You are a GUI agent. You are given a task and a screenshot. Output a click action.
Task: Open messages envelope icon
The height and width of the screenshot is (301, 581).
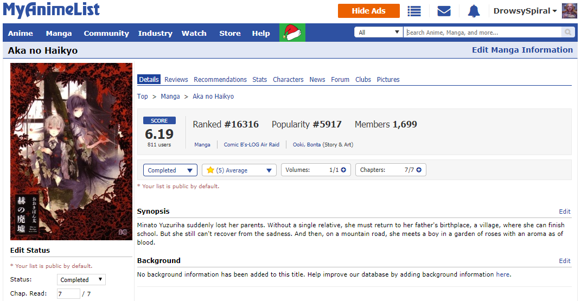coord(444,11)
